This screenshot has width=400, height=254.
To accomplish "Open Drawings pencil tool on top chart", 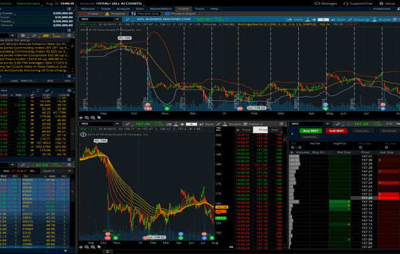I will 359,19.
